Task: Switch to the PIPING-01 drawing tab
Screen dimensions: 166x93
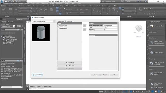Action: point(20,19)
